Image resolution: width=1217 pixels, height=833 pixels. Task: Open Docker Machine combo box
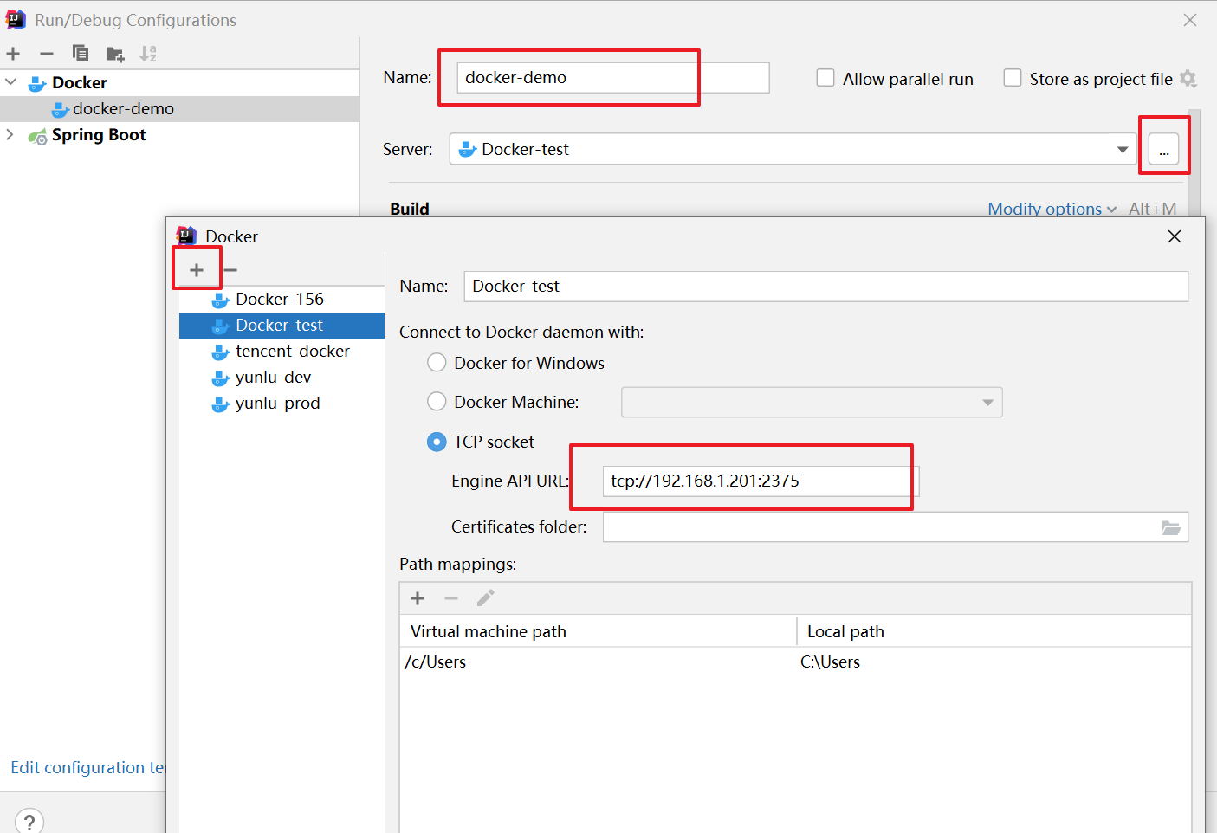(x=812, y=403)
